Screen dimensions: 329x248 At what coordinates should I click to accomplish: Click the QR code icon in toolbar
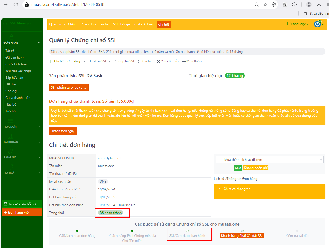click(x=285, y=4)
